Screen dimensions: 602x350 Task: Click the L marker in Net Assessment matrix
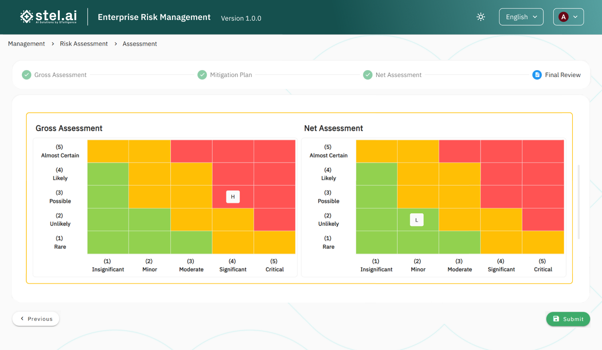(x=416, y=220)
